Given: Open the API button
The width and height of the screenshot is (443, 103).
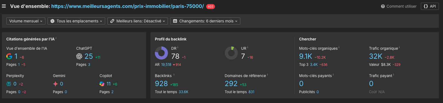Looking at the screenshot, I should [430, 6].
